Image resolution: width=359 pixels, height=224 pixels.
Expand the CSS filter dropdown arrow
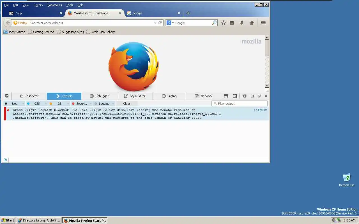[45, 104]
